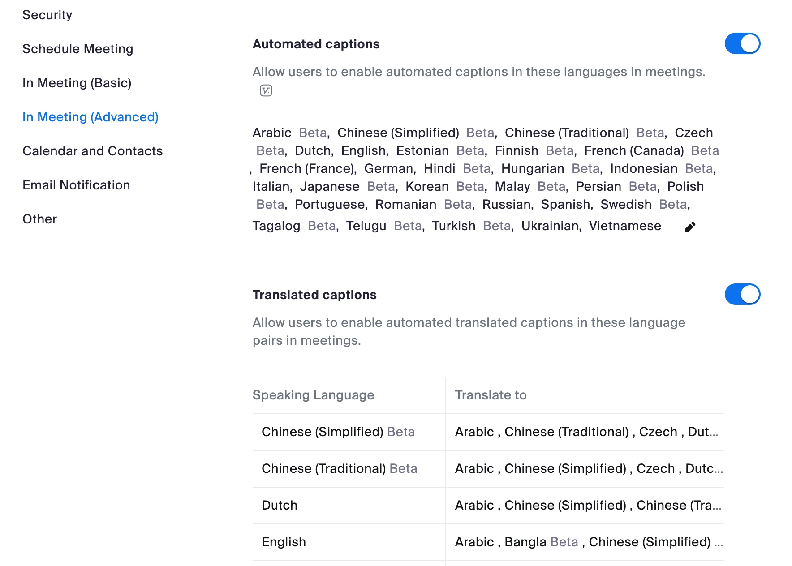The height and width of the screenshot is (566, 792).
Task: Expand Chinese (Simplified) row's translate-to list
Action: [586, 432]
